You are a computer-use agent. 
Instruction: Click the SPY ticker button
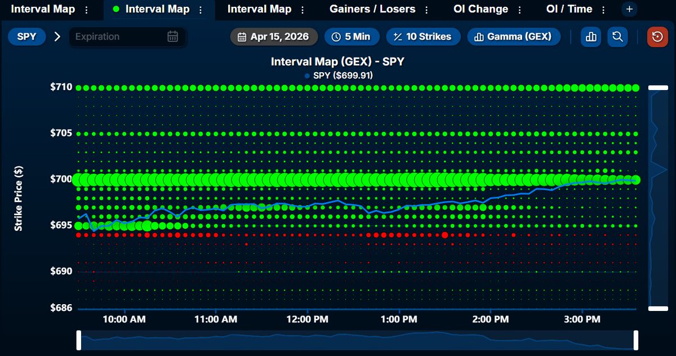tap(27, 37)
